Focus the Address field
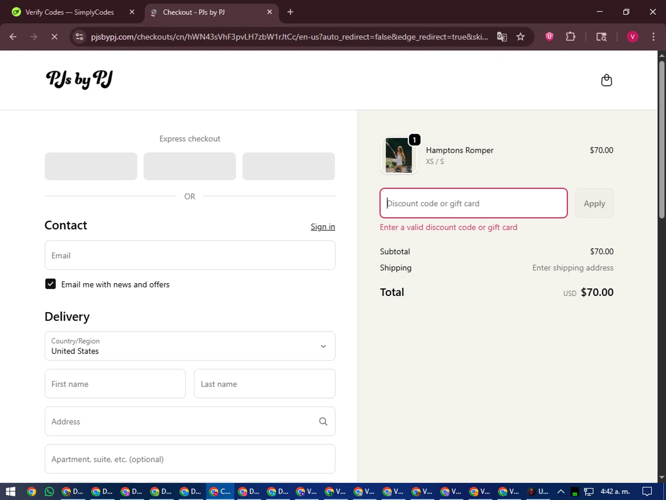666x500 pixels. click(190, 421)
